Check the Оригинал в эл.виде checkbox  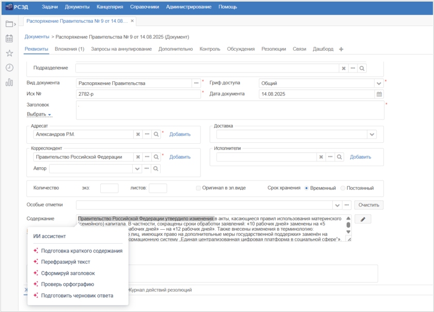(198, 188)
